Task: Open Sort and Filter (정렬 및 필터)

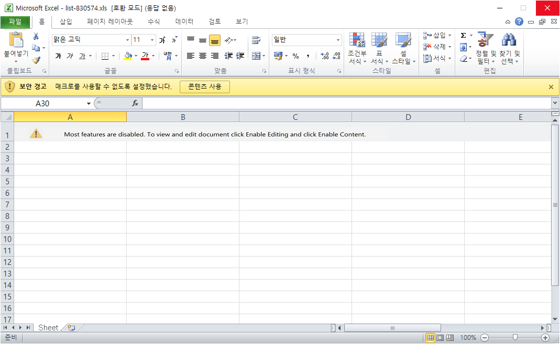Action: point(486,48)
